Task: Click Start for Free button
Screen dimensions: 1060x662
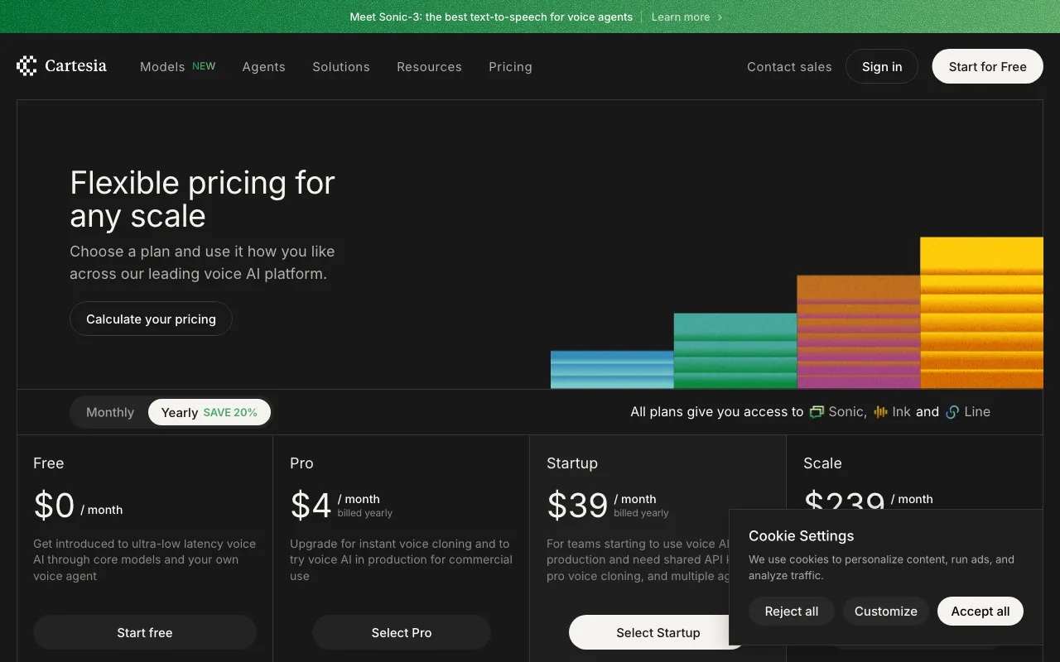Action: [x=987, y=66]
